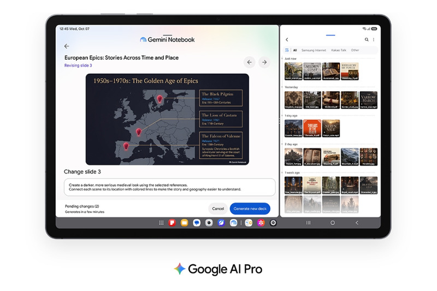Go to the previous slide with the left arrow
The image size is (437, 291).
tap(250, 62)
